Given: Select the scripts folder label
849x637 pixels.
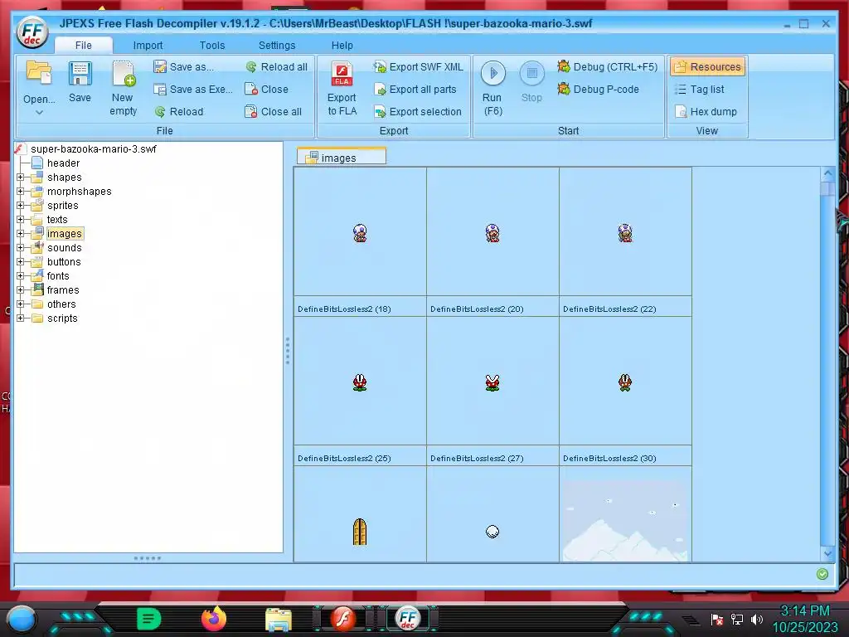Looking at the screenshot, I should pyautogui.click(x=62, y=318).
